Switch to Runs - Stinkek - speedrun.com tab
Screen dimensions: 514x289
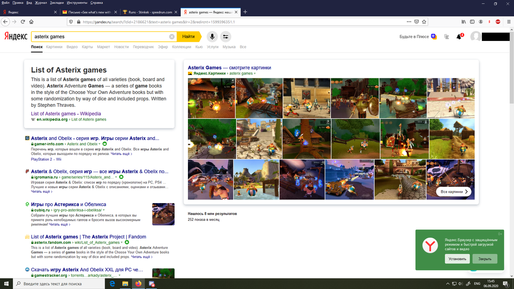[151, 12]
